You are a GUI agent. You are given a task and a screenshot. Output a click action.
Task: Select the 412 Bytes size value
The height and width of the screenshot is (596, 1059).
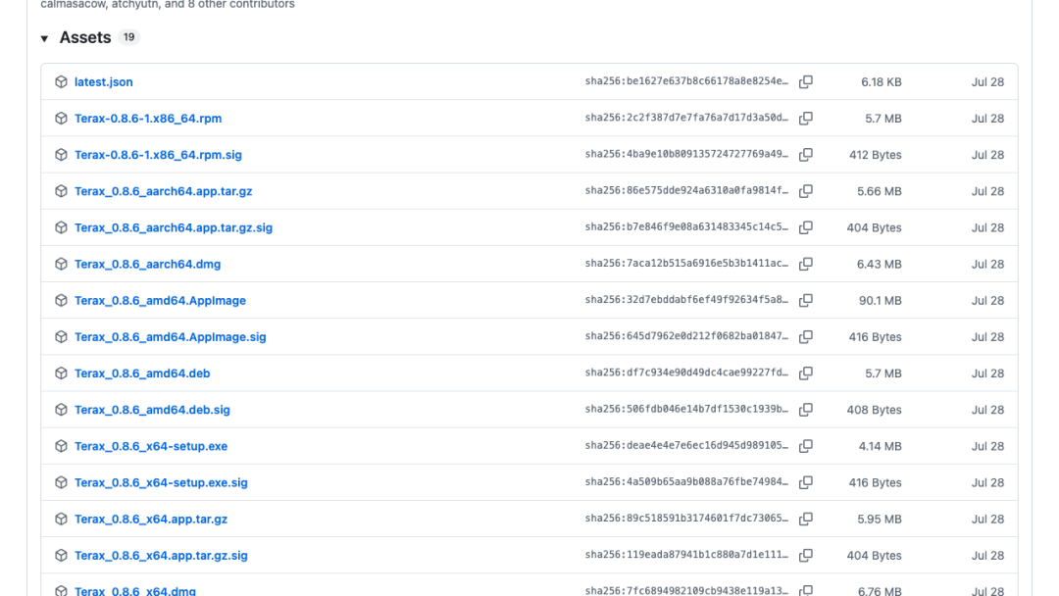pos(876,155)
